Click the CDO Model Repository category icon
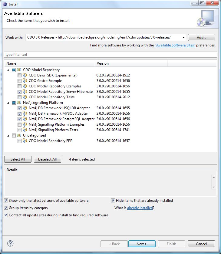Viewport: 221px width, 254px height. (x=19, y=70)
